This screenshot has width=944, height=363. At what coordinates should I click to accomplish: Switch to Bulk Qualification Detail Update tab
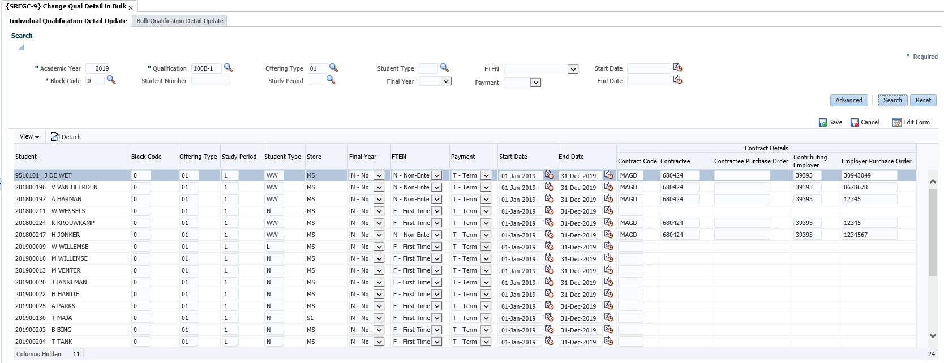coord(180,21)
